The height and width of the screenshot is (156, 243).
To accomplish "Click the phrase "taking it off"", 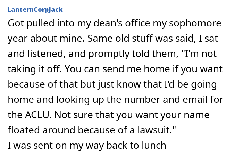I will coord(34,69).
